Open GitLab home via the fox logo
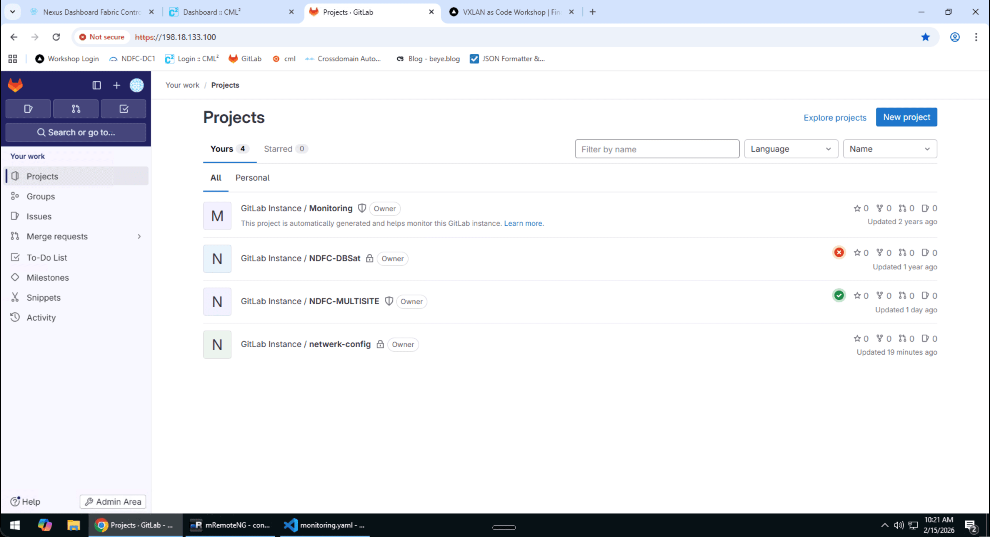The image size is (990, 537). point(15,85)
